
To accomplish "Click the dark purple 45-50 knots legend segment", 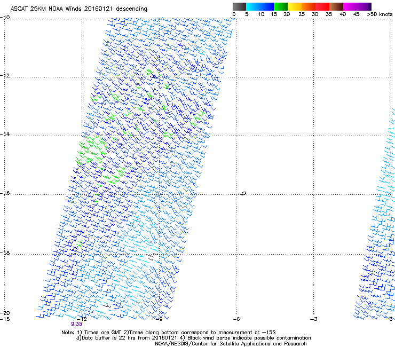I will 364,6.
